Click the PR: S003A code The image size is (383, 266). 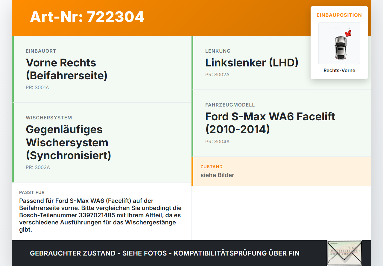pyautogui.click(x=38, y=168)
